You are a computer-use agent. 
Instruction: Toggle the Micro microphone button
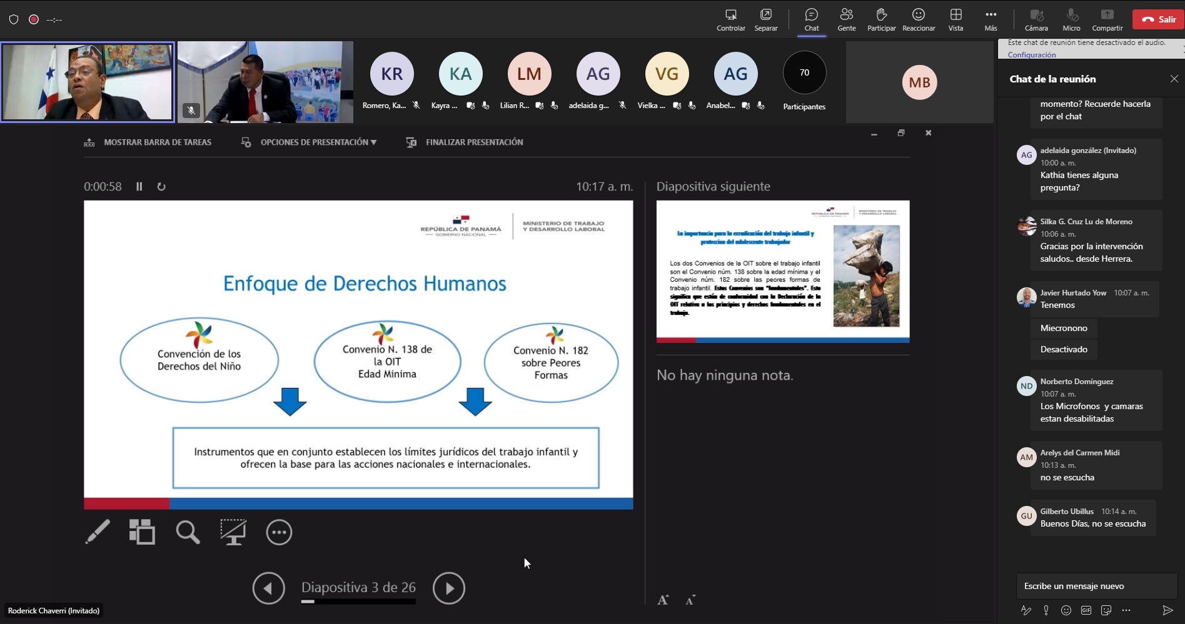tap(1071, 19)
